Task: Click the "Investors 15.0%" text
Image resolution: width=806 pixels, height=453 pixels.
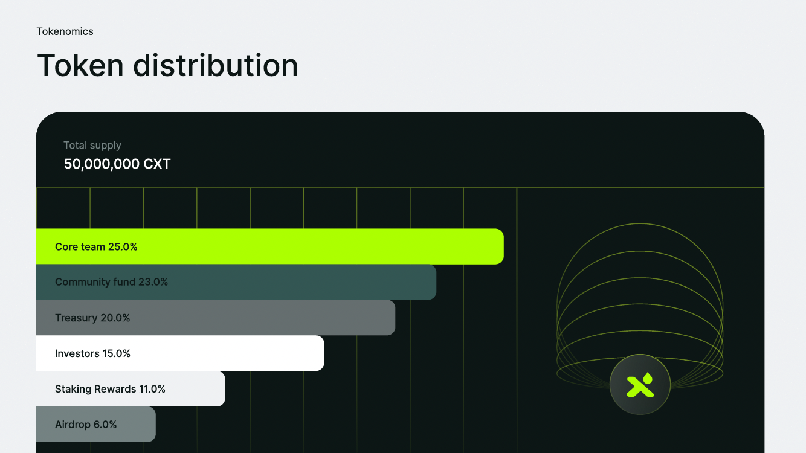Action: coord(92,353)
